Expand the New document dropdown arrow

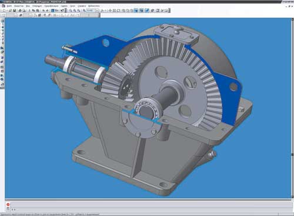7,11
